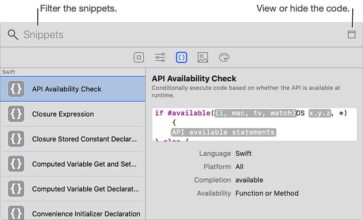Open the Color palette library tab icon
363x220 pixels.
[224, 57]
